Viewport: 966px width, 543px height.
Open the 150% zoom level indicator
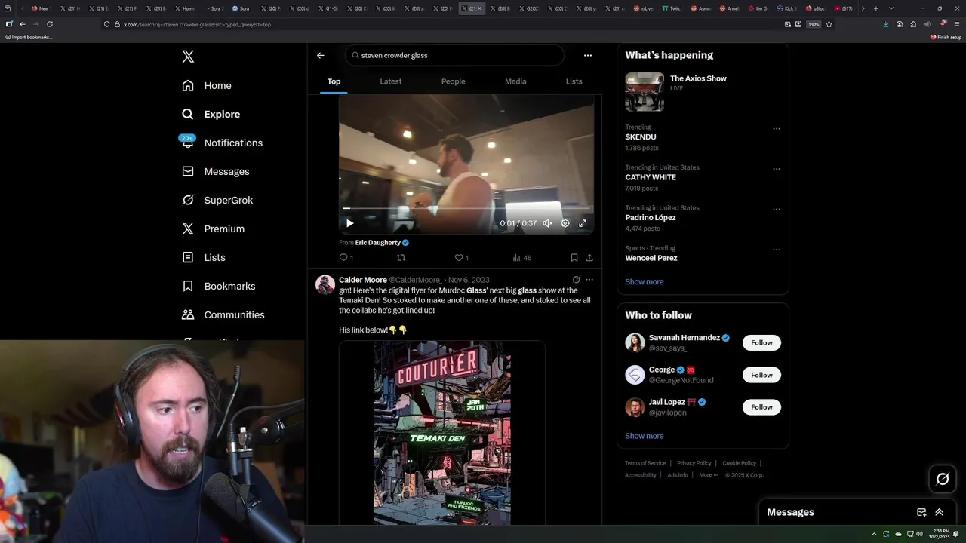[814, 24]
